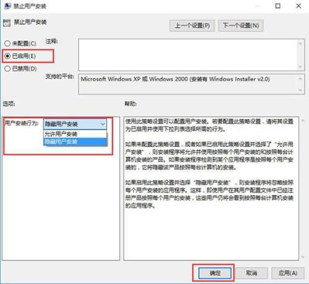Open the 用户安装行为 combo box
The height and width of the screenshot is (284, 309).
[75, 124]
